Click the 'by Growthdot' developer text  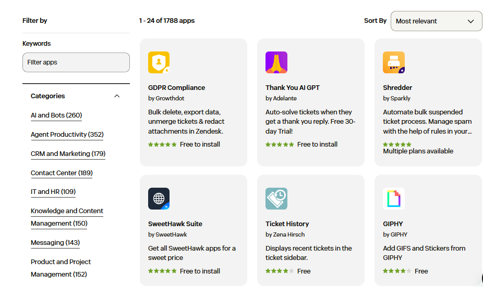(166, 99)
